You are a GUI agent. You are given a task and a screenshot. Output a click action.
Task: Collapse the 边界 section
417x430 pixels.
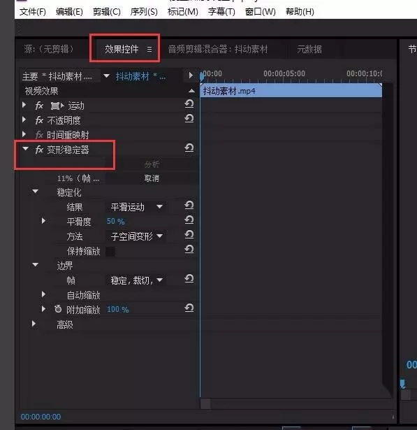coord(36,264)
